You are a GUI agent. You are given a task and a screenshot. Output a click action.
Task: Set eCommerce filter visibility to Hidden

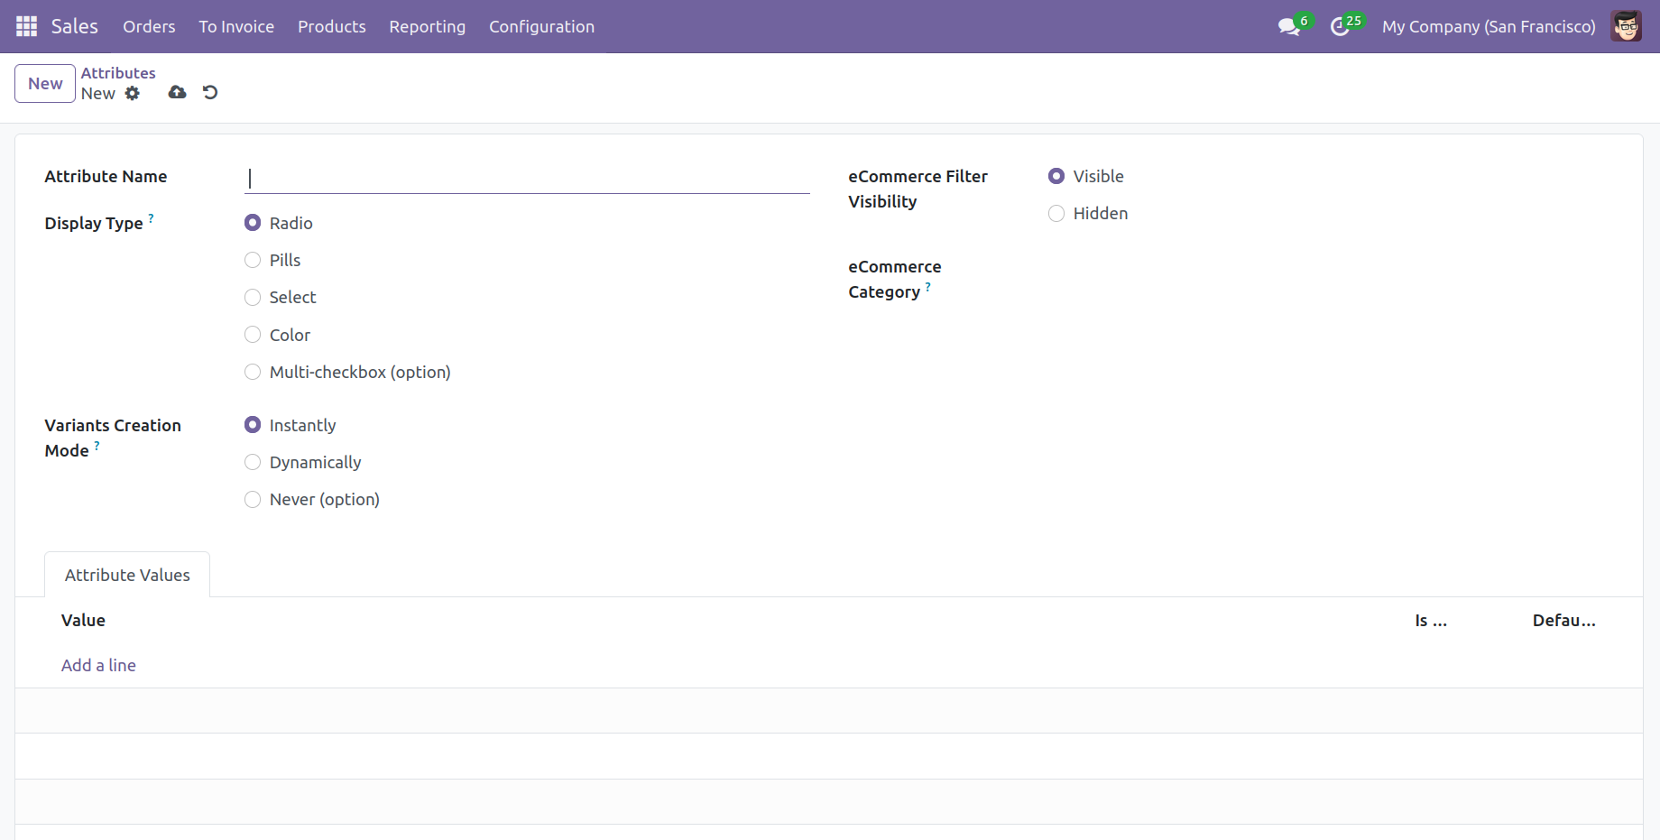click(1056, 214)
